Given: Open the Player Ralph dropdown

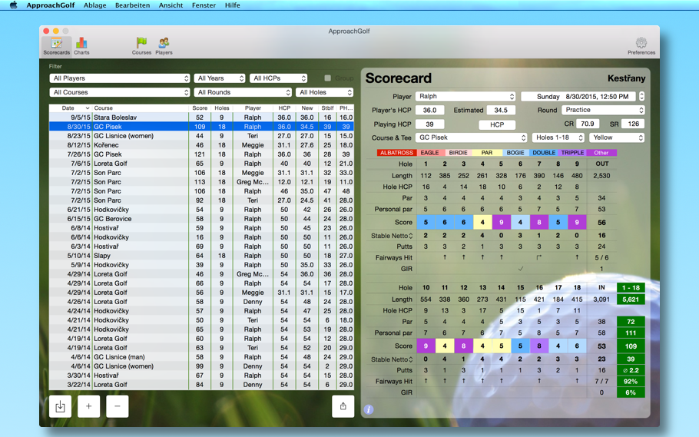Looking at the screenshot, I should point(465,96).
